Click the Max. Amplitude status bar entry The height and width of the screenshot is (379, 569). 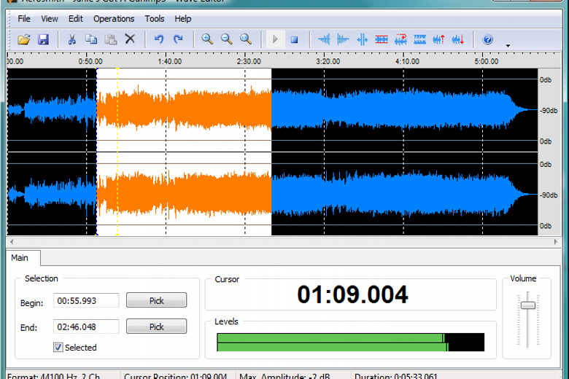tap(284, 376)
